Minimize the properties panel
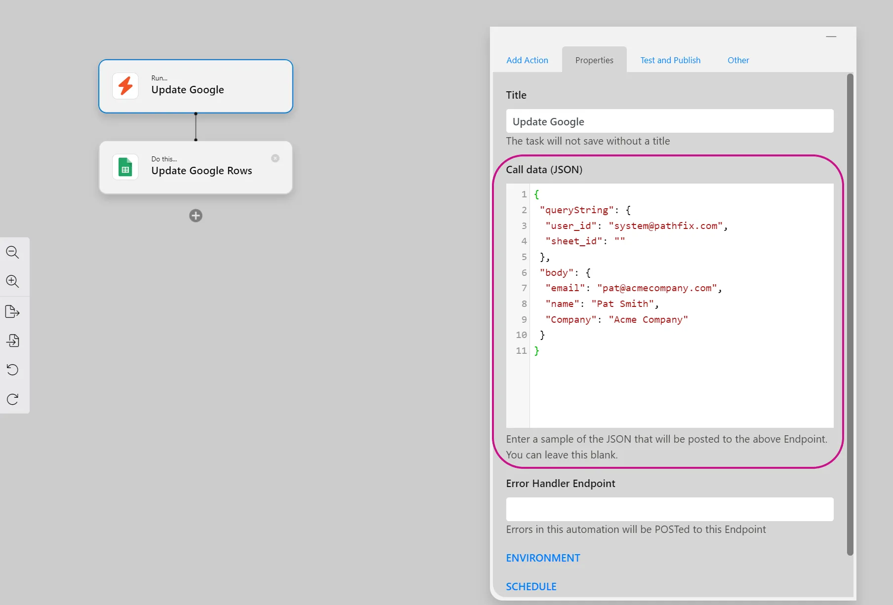 tap(831, 37)
